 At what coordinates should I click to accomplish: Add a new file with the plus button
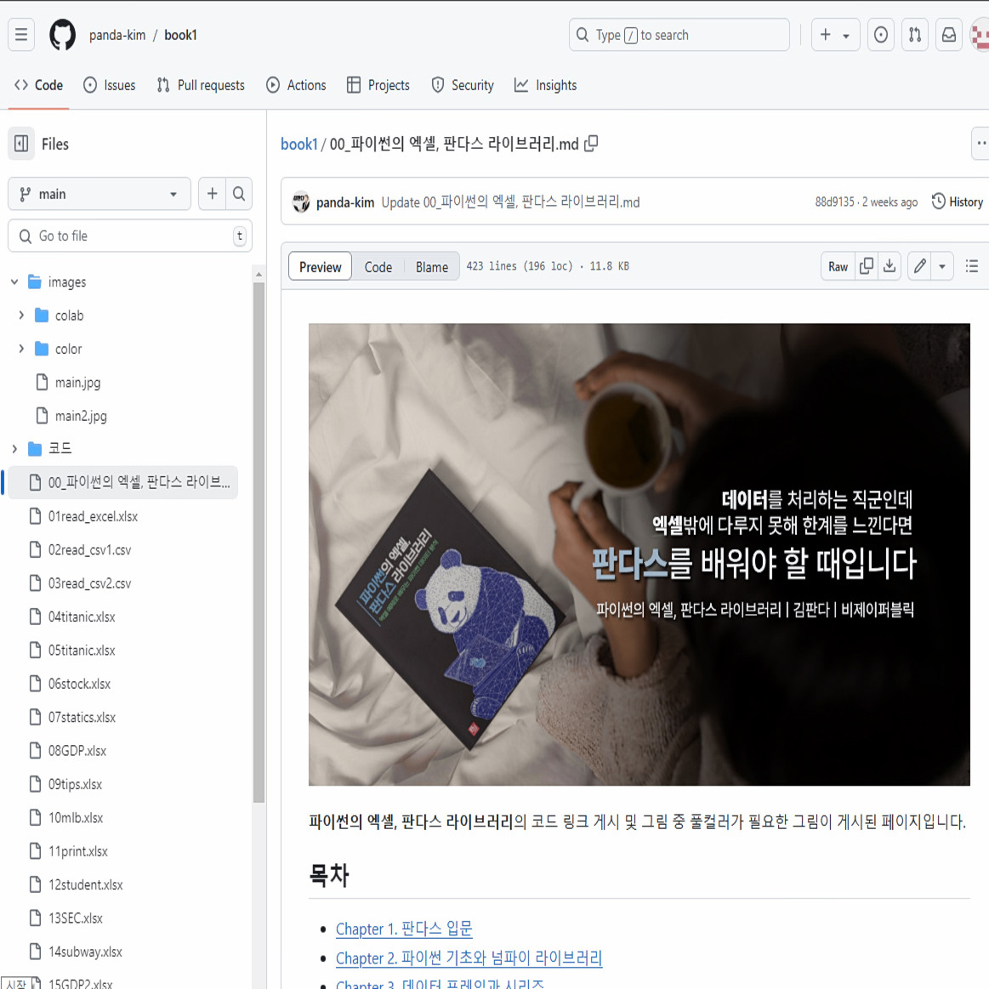tap(213, 194)
